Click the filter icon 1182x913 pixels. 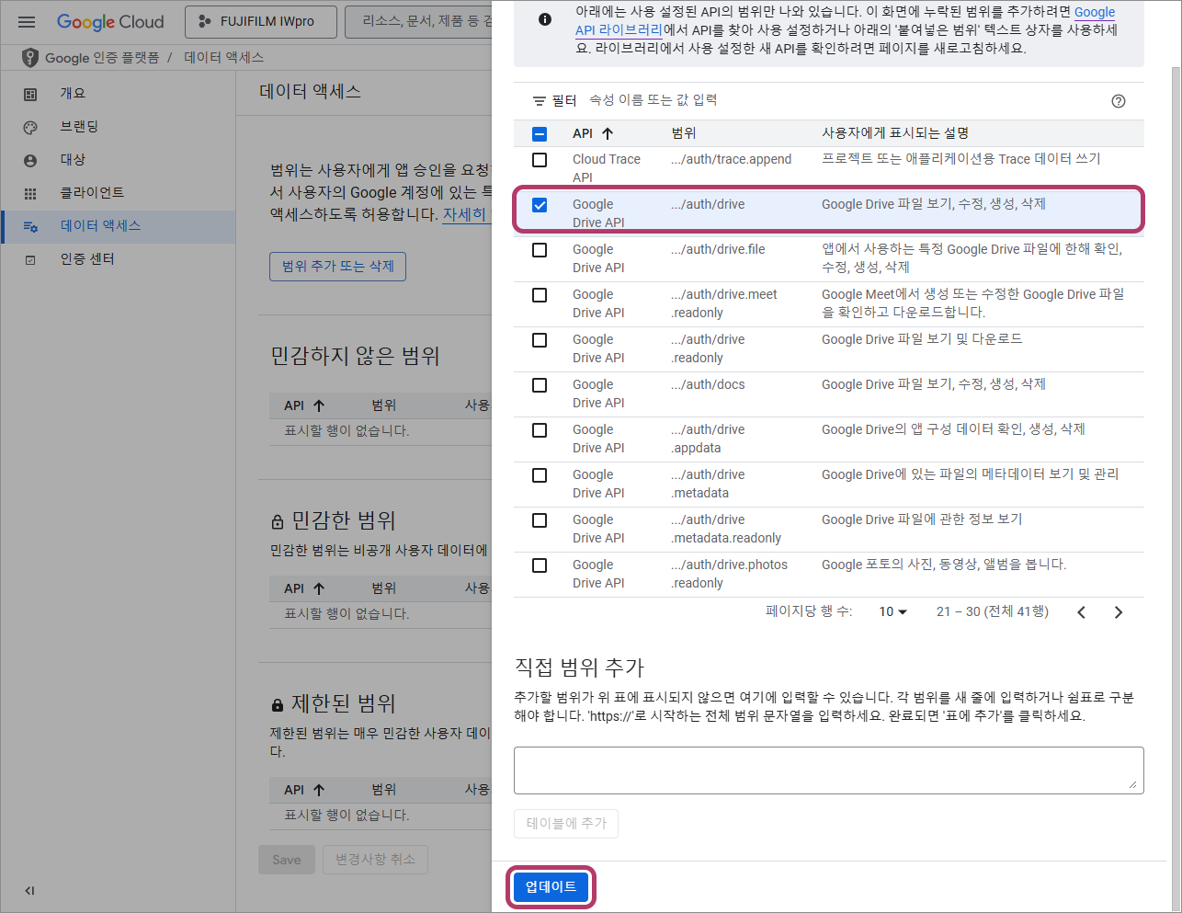(540, 101)
